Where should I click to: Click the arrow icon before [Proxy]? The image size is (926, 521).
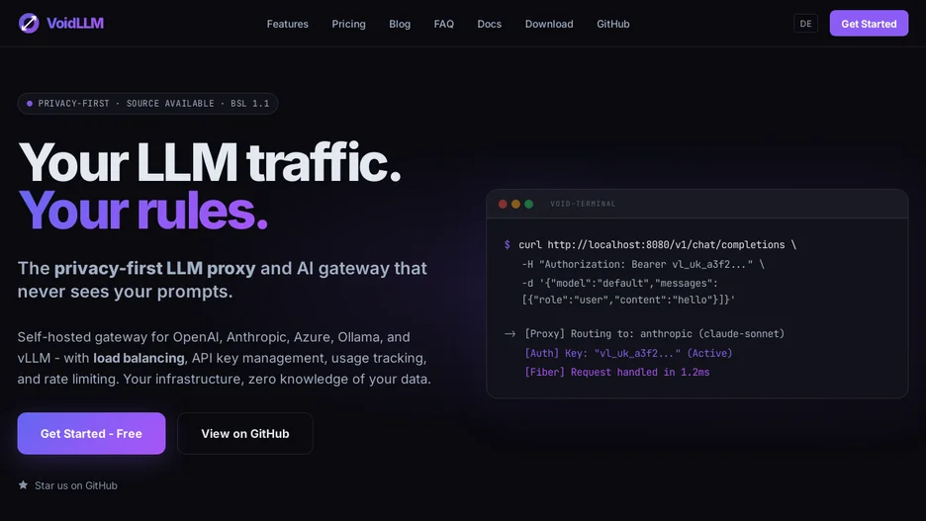[x=510, y=334]
